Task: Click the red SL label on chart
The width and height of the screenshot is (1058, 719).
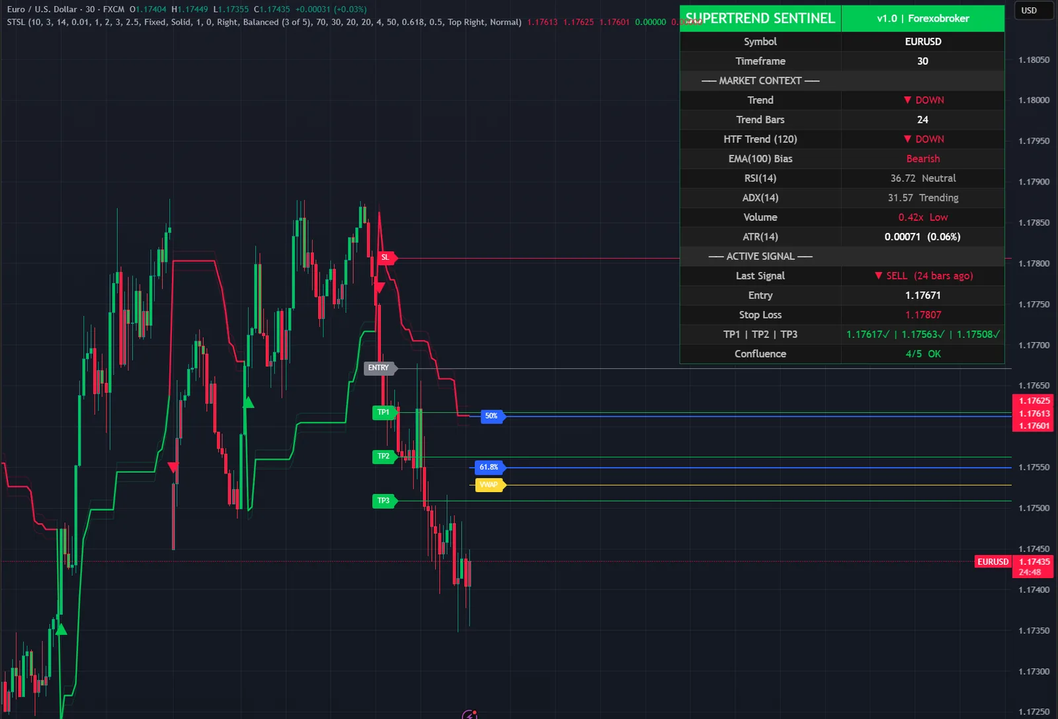Action: click(386, 258)
